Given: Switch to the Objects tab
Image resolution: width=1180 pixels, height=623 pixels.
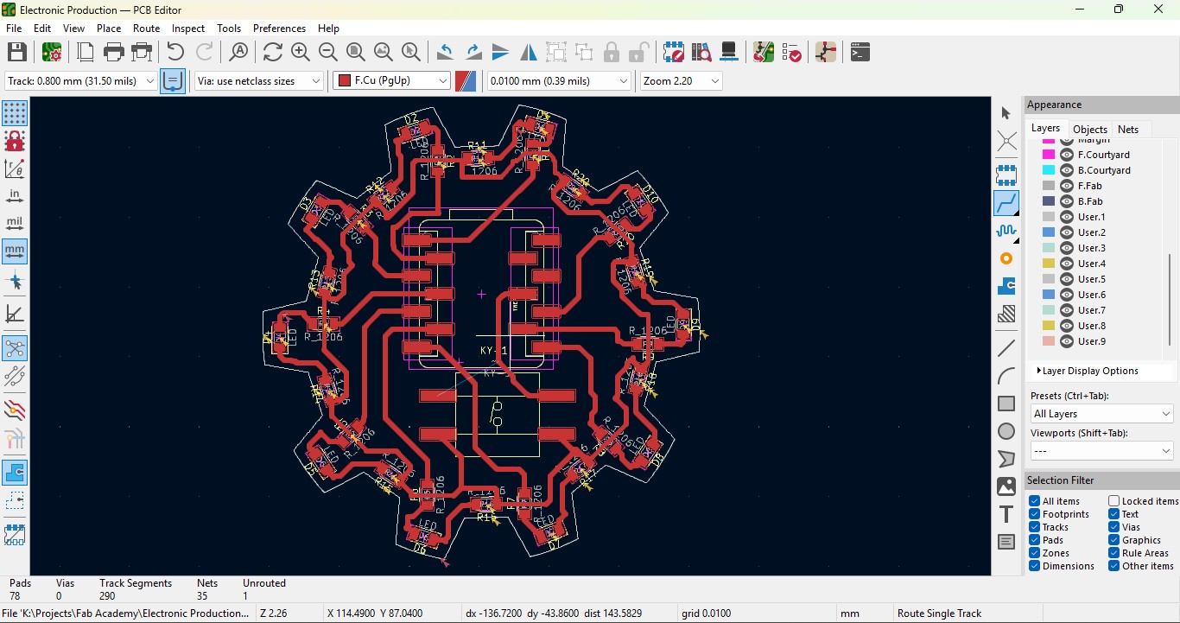Looking at the screenshot, I should point(1090,129).
